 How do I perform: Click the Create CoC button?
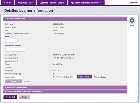[10, 97]
